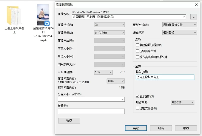202x136 pixels.
Task: Open the 100% memory usage dropdown
Action: click(x=116, y=81)
